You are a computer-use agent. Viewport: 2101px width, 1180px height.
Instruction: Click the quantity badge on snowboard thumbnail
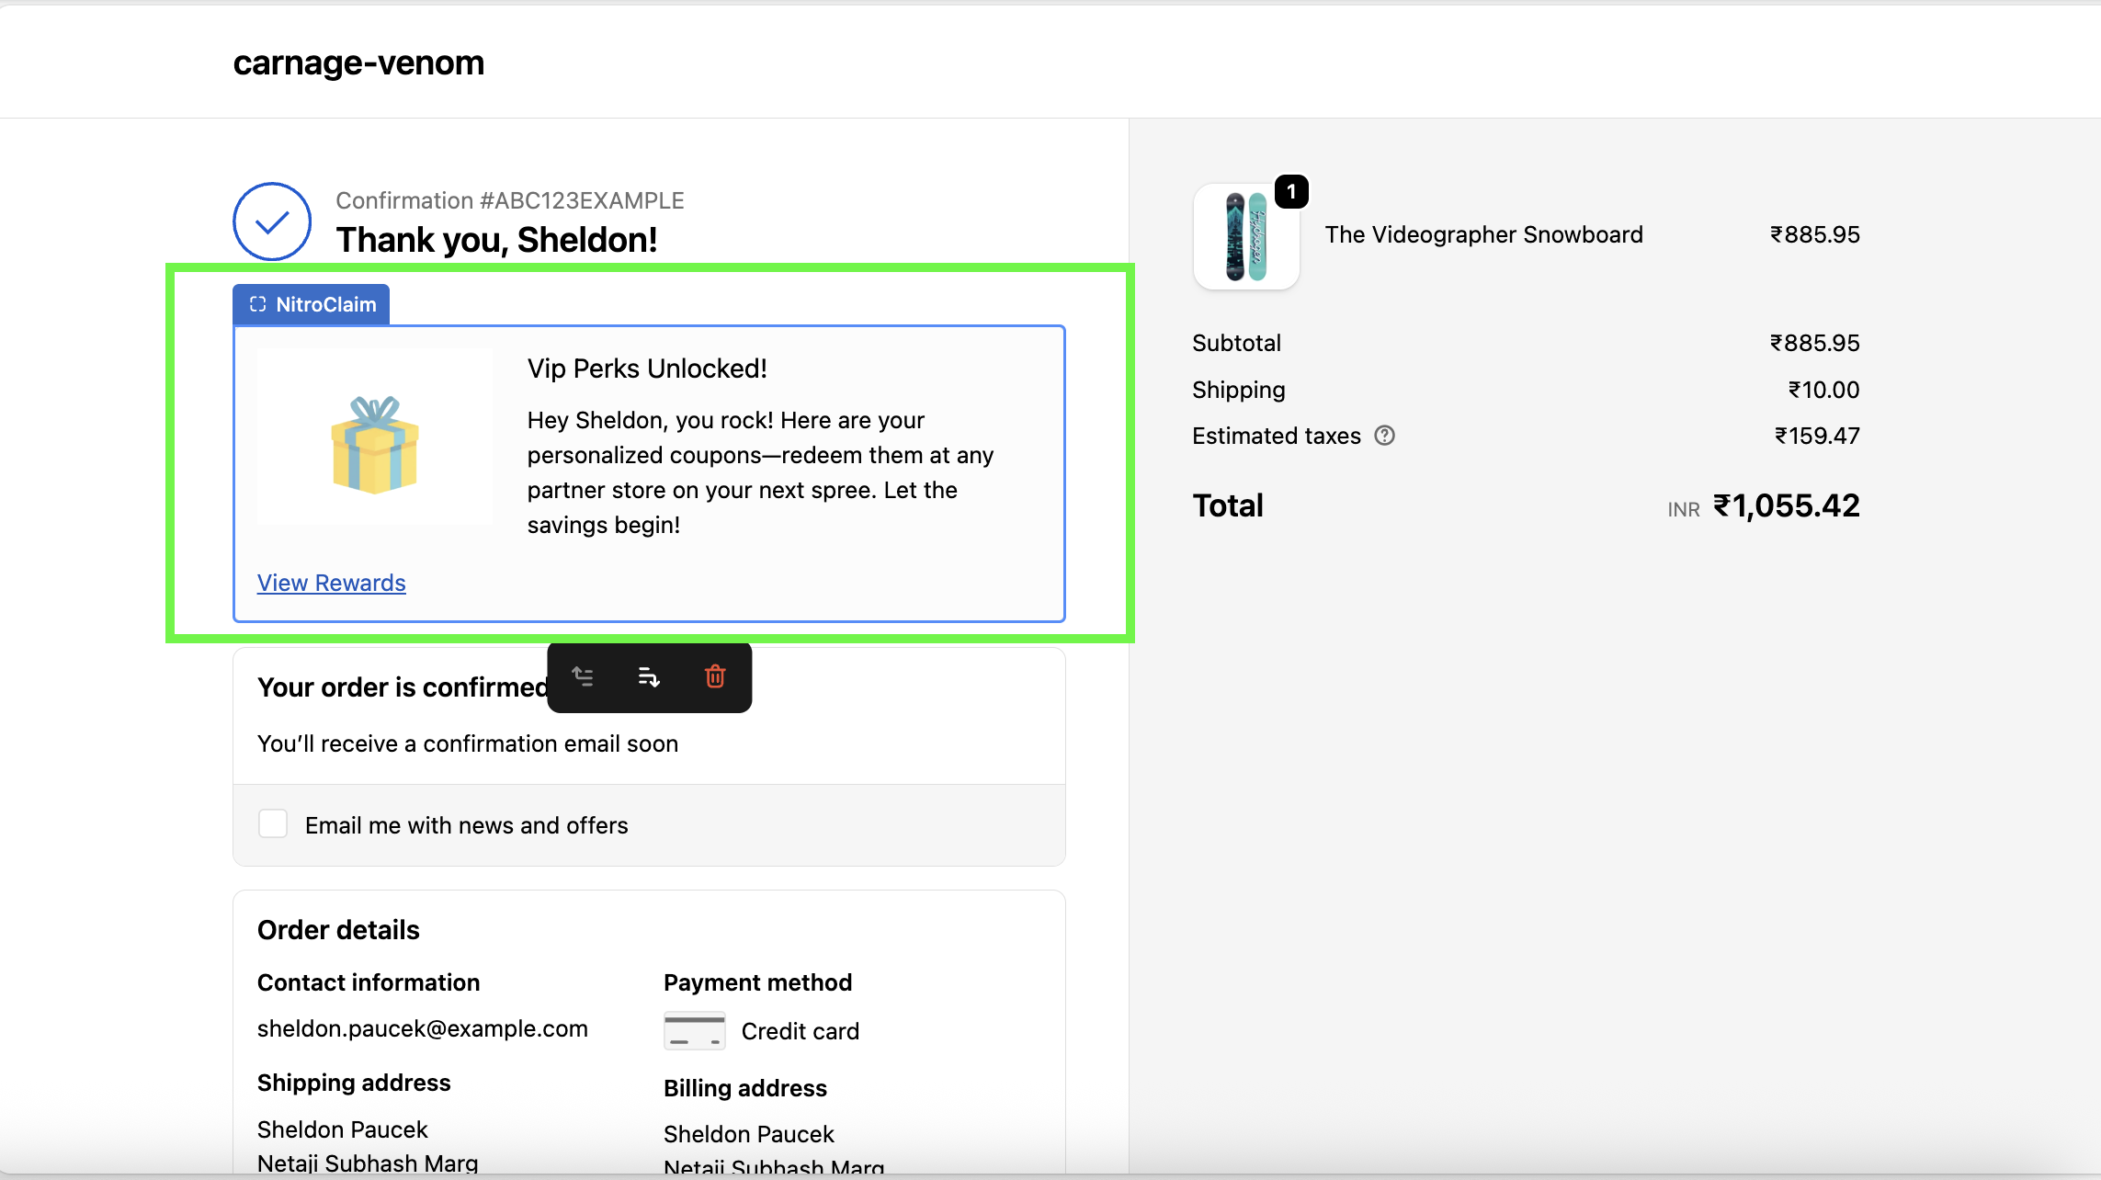click(1291, 191)
